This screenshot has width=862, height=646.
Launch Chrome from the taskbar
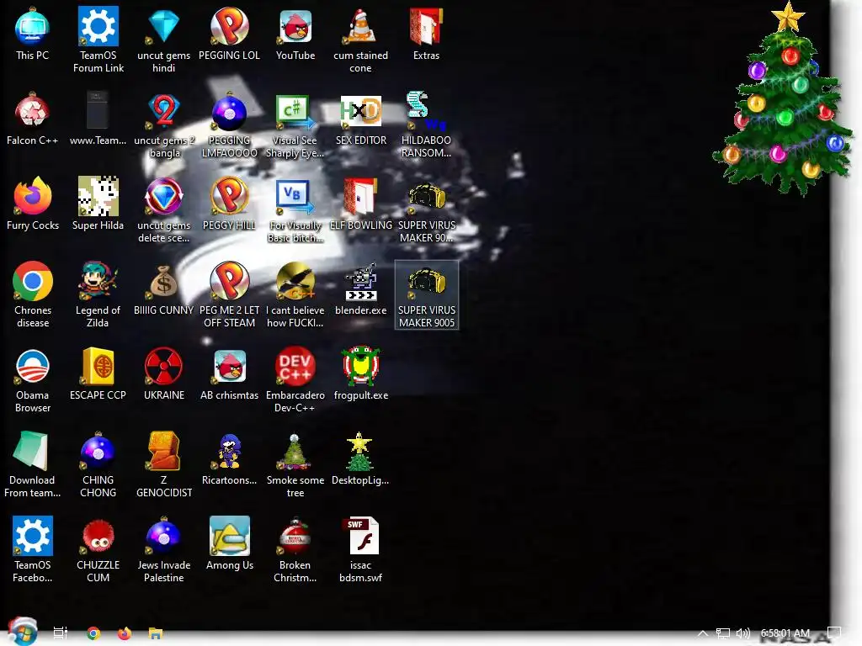pos(93,633)
